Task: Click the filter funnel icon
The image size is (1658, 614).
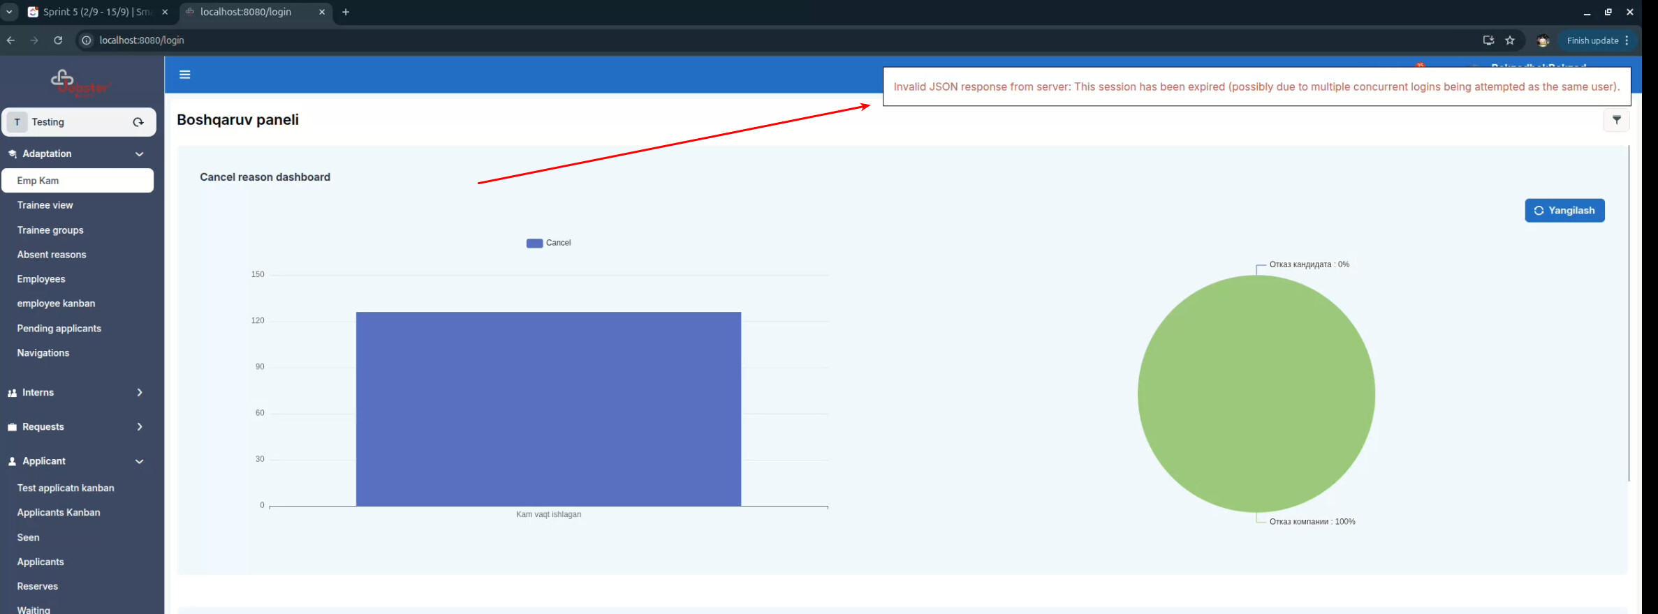Action: click(x=1616, y=120)
